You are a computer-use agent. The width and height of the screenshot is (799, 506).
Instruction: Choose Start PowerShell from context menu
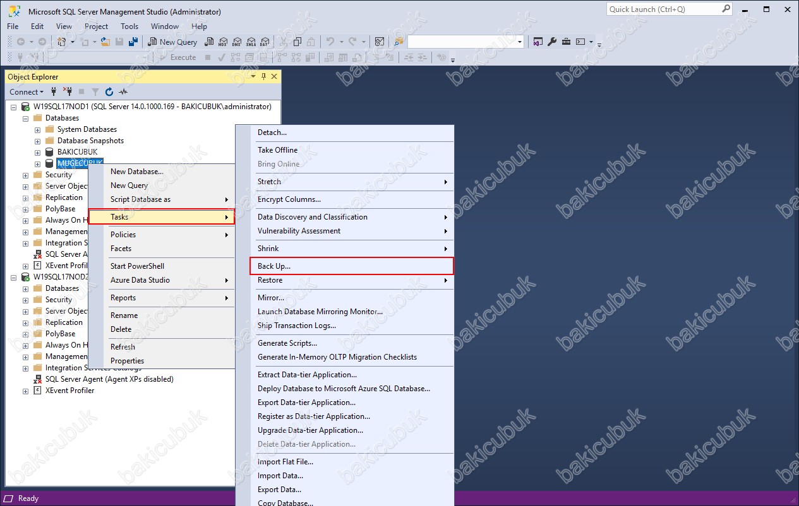tap(161, 266)
